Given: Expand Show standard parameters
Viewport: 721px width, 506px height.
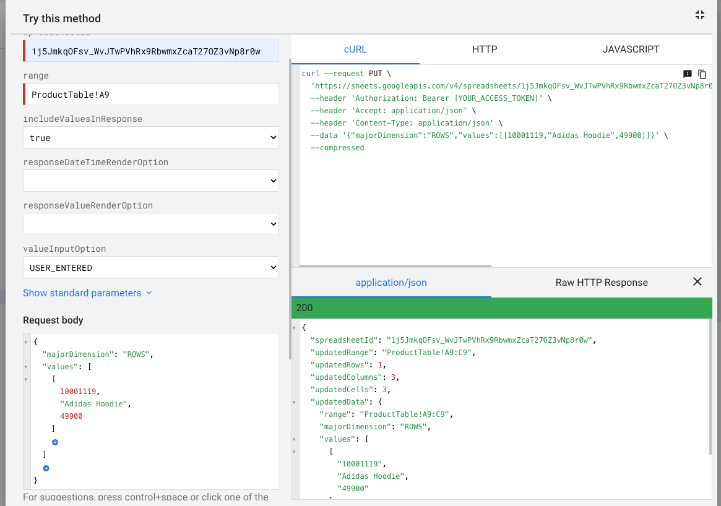Looking at the screenshot, I should tap(87, 293).
